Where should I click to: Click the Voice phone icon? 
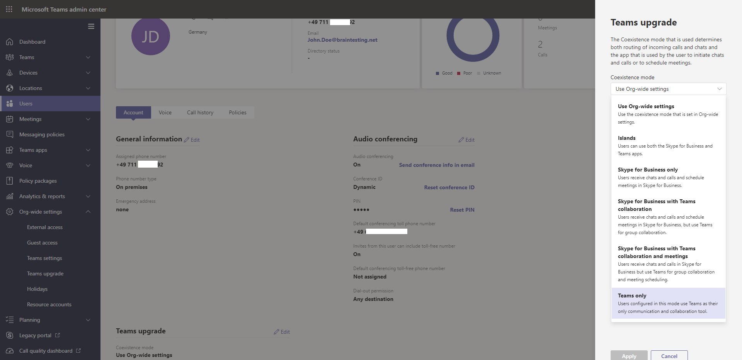(10, 165)
